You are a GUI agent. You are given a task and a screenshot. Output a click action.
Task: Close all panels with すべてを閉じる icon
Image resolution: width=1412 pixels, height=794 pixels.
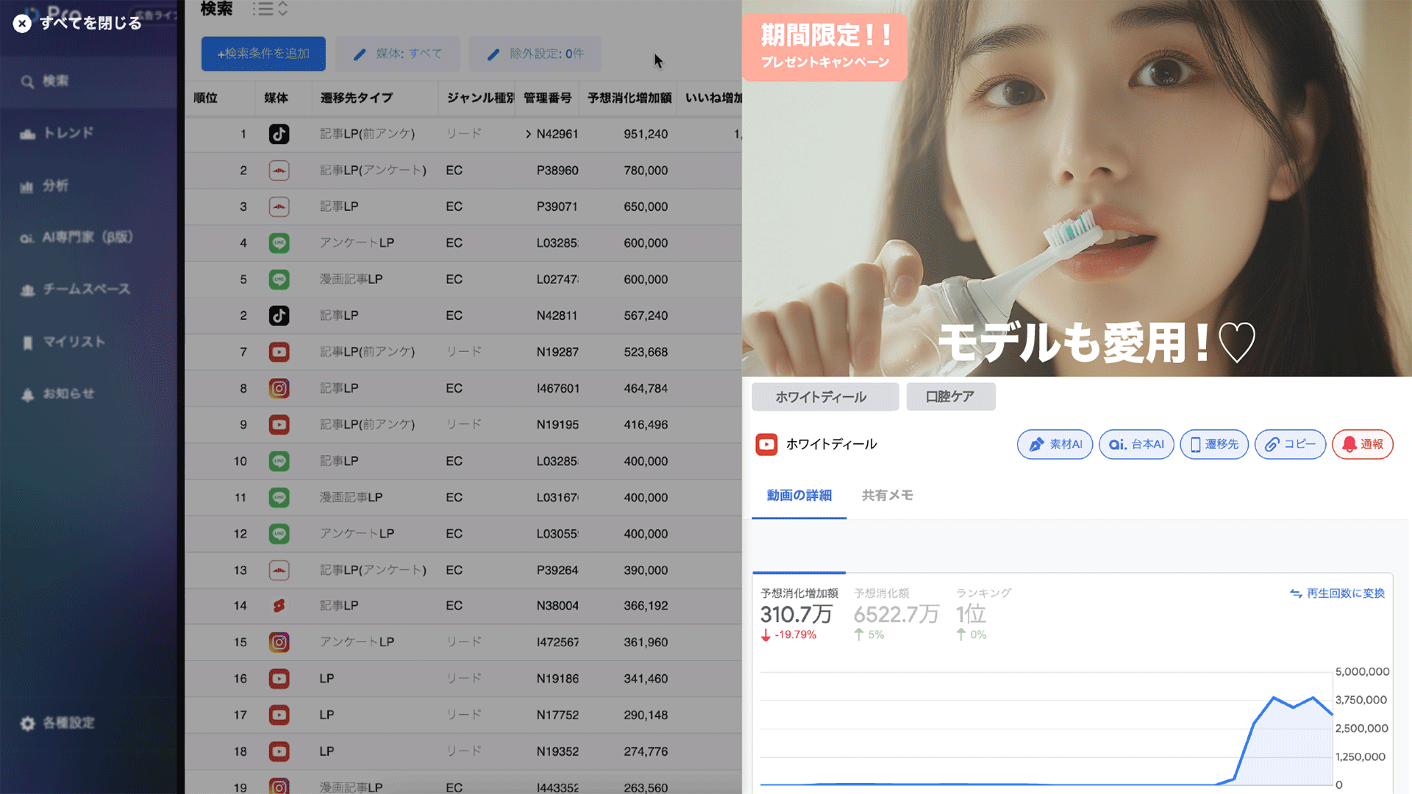point(22,24)
